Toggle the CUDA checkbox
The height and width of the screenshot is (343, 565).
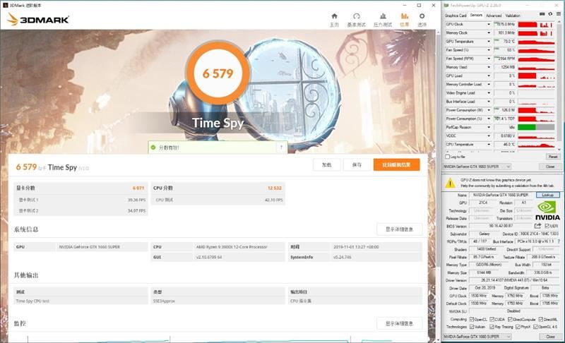pos(492,320)
